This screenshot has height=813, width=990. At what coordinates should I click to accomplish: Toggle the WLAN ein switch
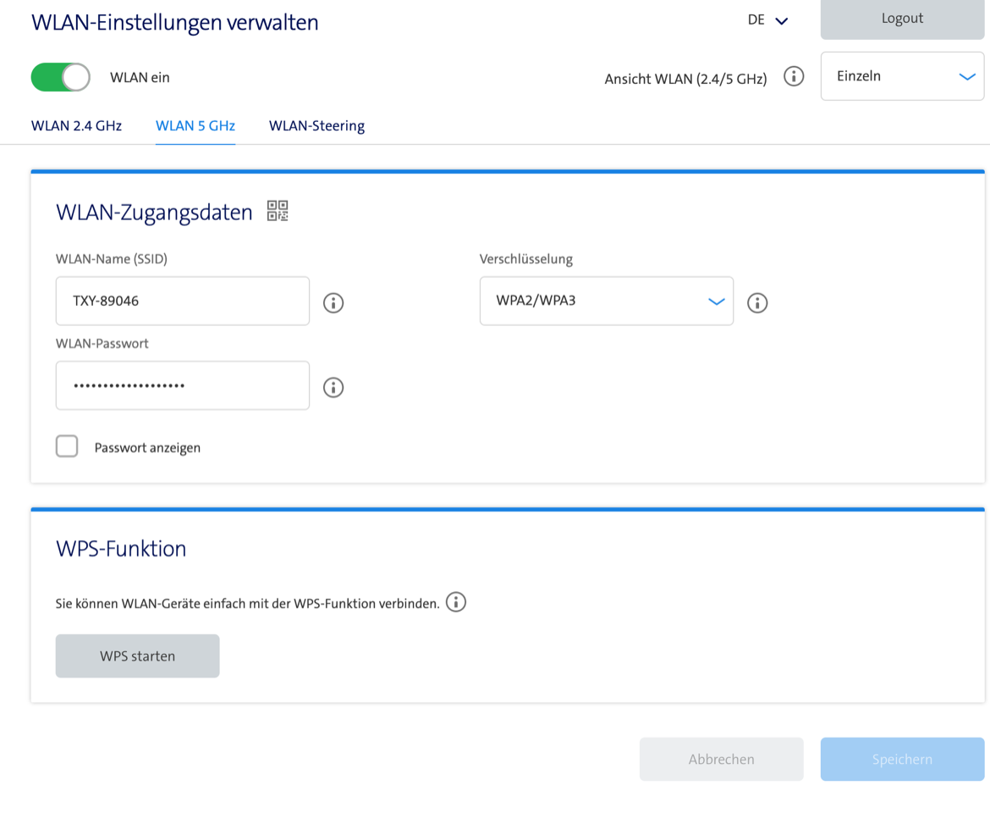61,77
